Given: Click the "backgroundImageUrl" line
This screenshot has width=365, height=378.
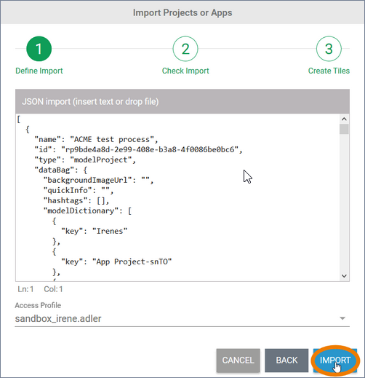Looking at the screenshot, I should point(98,180).
